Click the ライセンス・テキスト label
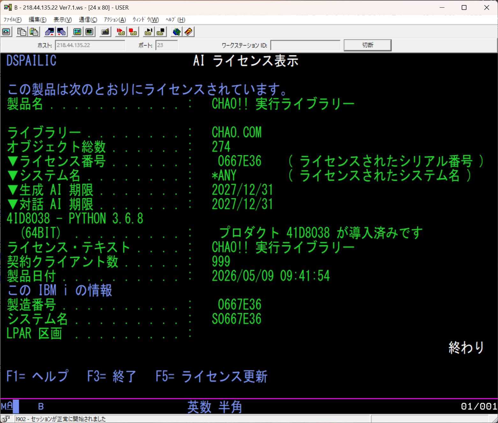This screenshot has height=423, width=498. 69,247
